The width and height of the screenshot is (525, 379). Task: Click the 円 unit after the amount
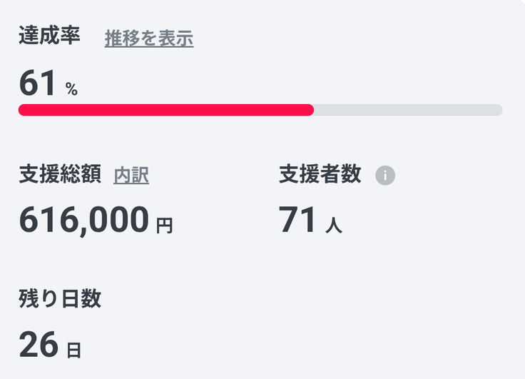[164, 226]
